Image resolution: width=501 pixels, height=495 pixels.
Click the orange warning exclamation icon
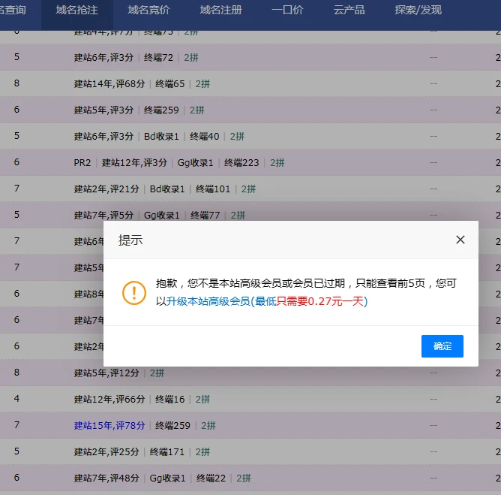[134, 293]
